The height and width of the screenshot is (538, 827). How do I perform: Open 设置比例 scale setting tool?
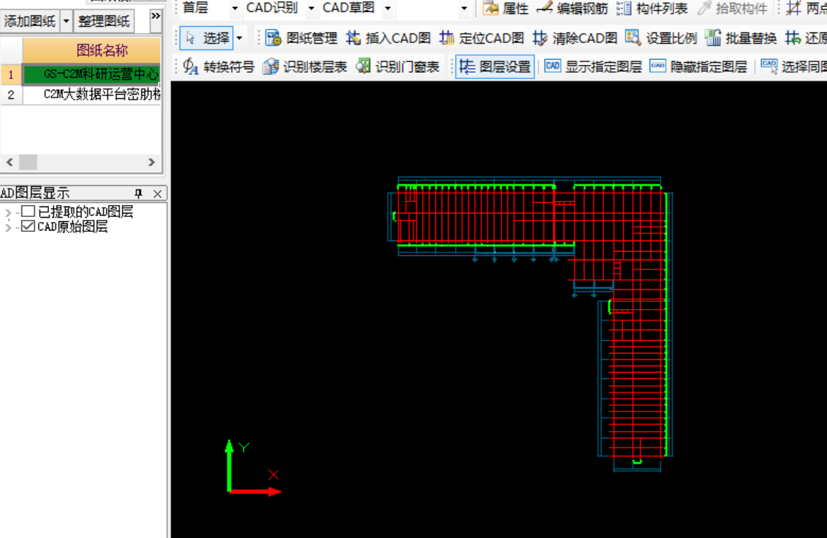(x=661, y=38)
